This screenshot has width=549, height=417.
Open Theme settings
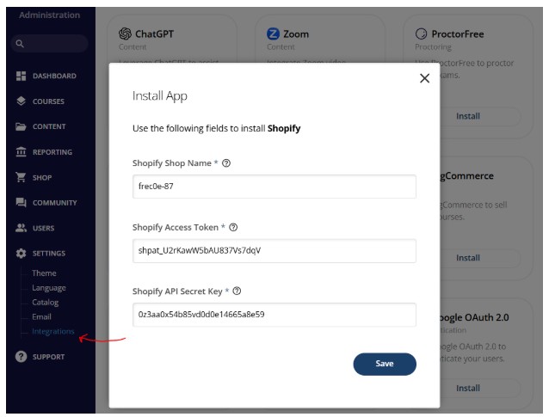point(44,273)
